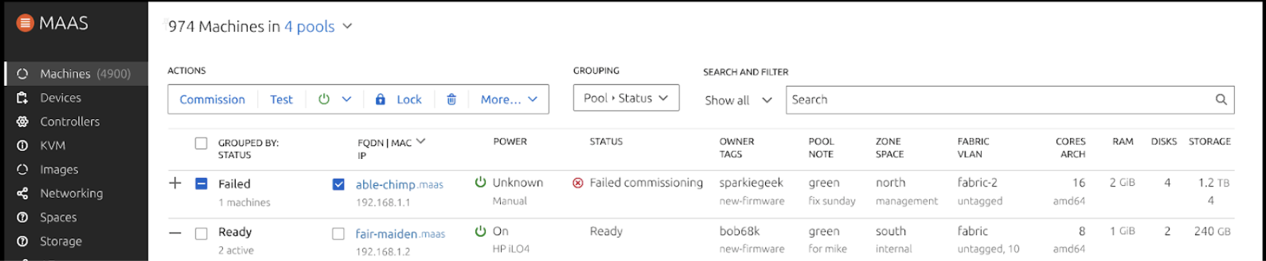This screenshot has width=1266, height=261.
Task: Sort by the CORES column header
Action: click(1071, 142)
